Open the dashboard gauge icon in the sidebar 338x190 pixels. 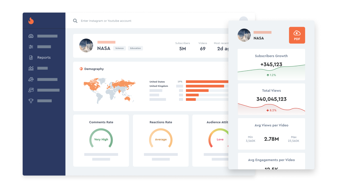coord(31,36)
